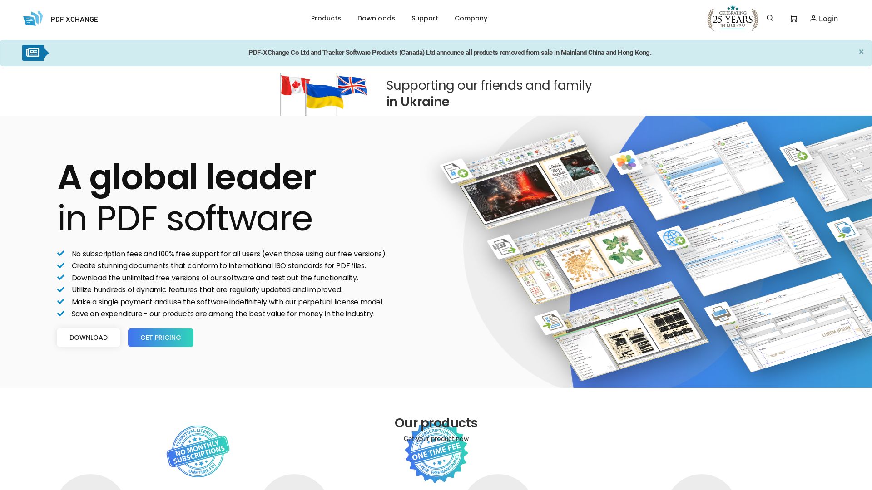The image size is (872, 490).
Task: Click the No Monthly Subscriptions stamp icon
Action: [x=198, y=452]
